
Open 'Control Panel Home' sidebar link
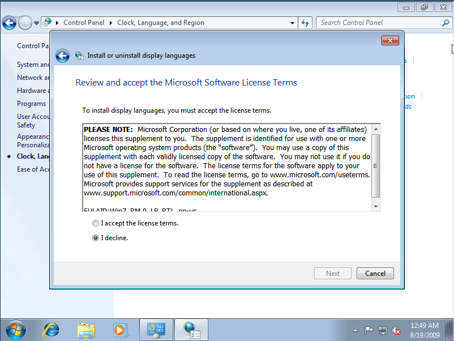tap(33, 46)
